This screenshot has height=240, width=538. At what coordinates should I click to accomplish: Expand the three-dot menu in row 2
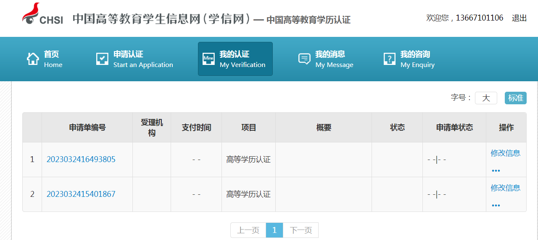coord(496,206)
